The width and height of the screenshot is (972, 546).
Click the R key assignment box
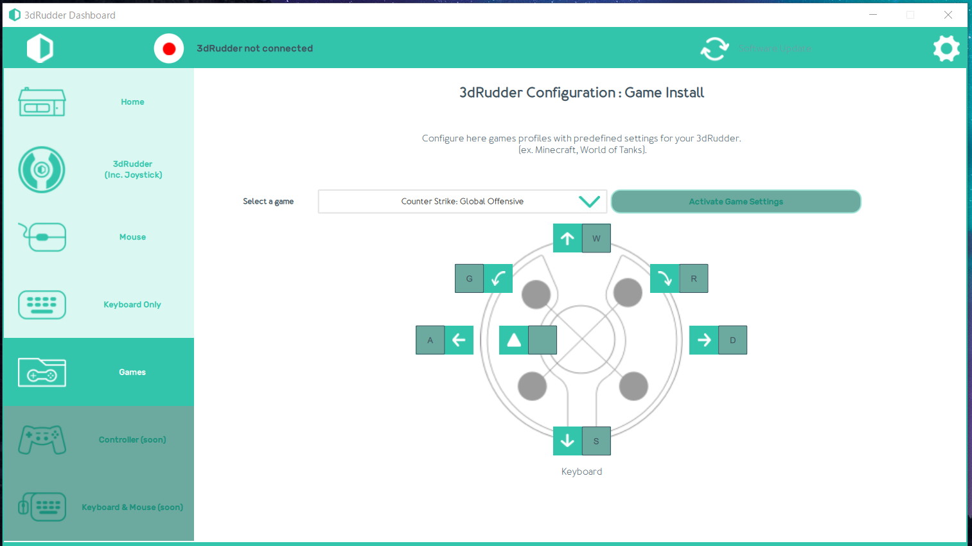click(x=694, y=278)
